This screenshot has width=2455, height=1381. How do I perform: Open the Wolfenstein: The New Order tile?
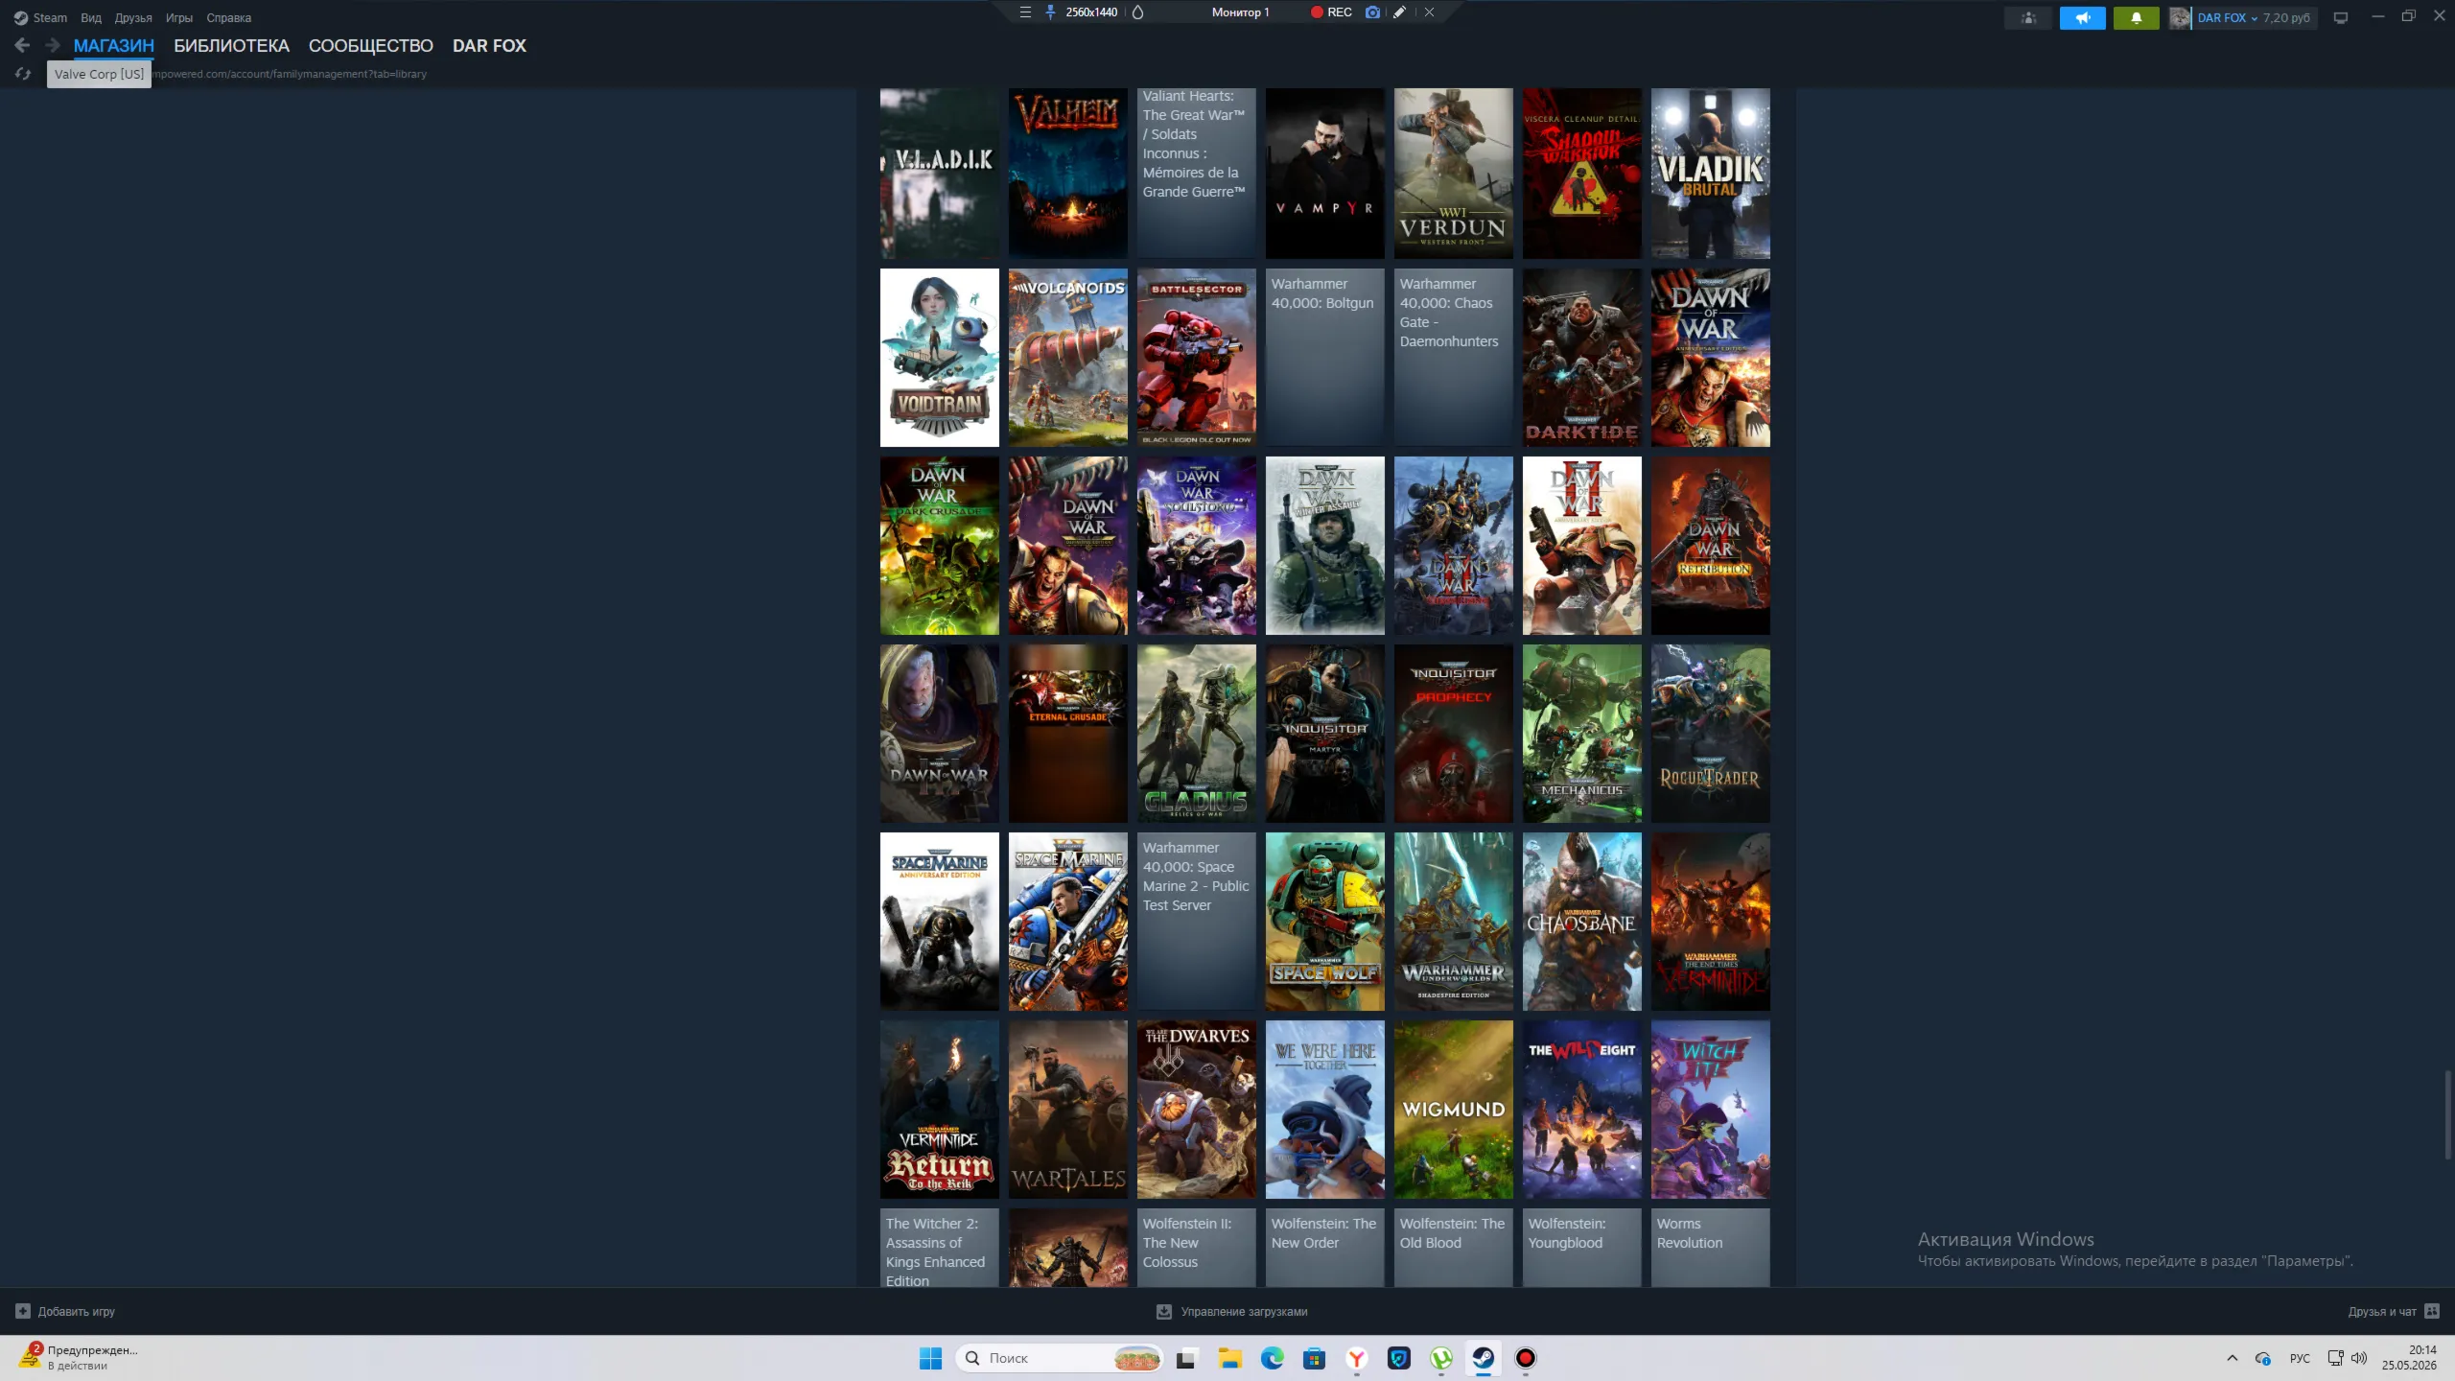coord(1325,1248)
